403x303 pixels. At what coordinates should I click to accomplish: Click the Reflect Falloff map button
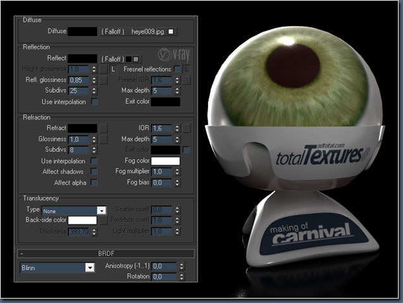point(121,59)
